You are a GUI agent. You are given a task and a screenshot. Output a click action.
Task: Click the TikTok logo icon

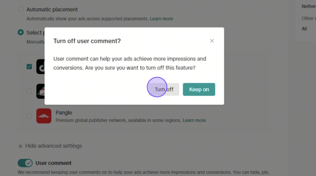(40, 67)
